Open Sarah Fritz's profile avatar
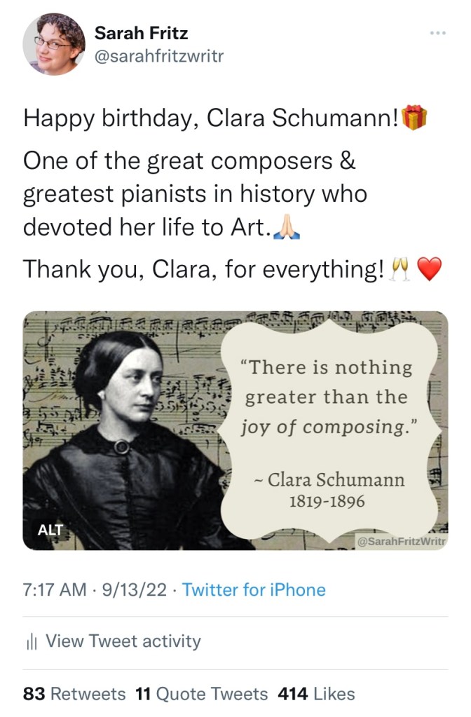This screenshot has width=471, height=717. click(54, 43)
